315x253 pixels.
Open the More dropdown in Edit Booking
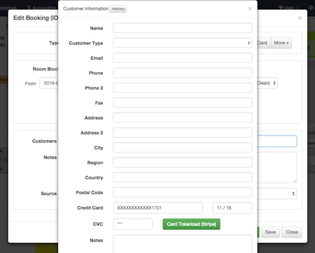tap(281, 43)
